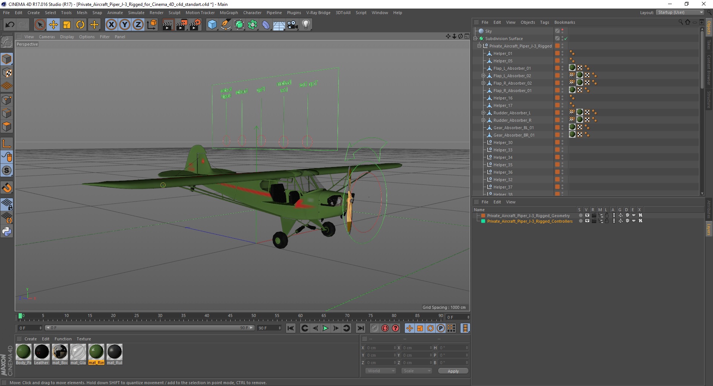
Task: Switch to Edges mode icon
Action: point(7,113)
